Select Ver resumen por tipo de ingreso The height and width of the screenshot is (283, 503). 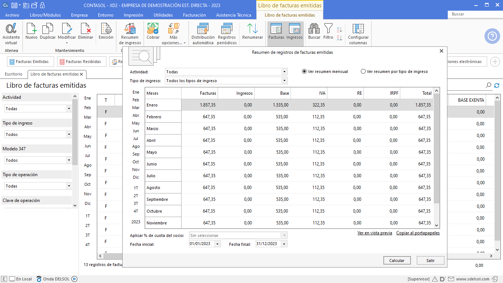[x=363, y=71]
